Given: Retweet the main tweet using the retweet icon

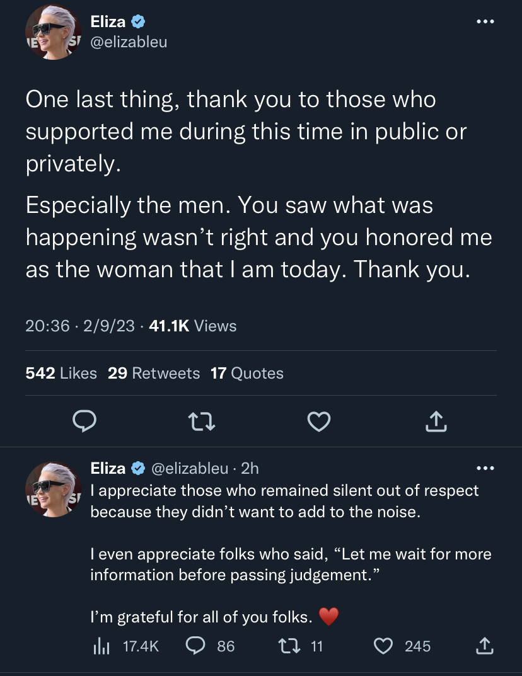Looking at the screenshot, I should (x=202, y=421).
